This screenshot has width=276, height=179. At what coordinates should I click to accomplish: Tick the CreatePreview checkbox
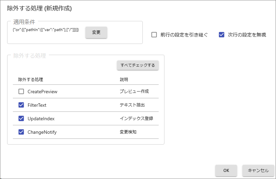tap(21, 92)
